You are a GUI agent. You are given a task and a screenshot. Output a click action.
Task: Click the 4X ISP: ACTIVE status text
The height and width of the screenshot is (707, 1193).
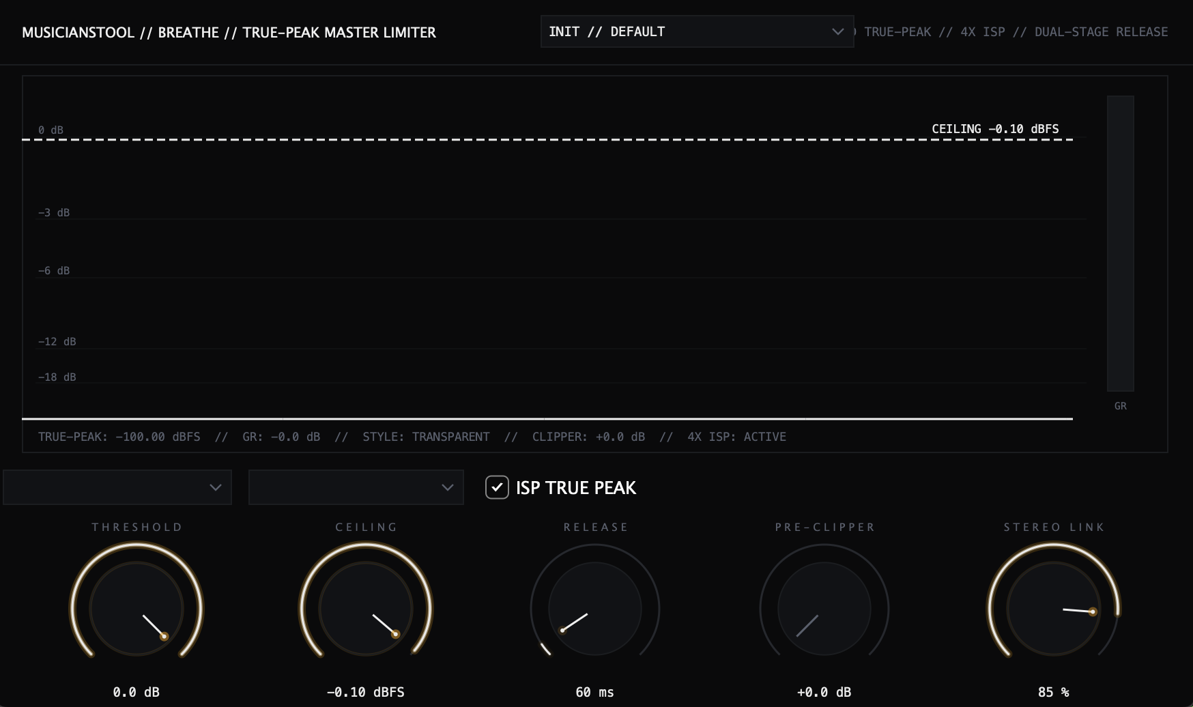click(x=736, y=437)
